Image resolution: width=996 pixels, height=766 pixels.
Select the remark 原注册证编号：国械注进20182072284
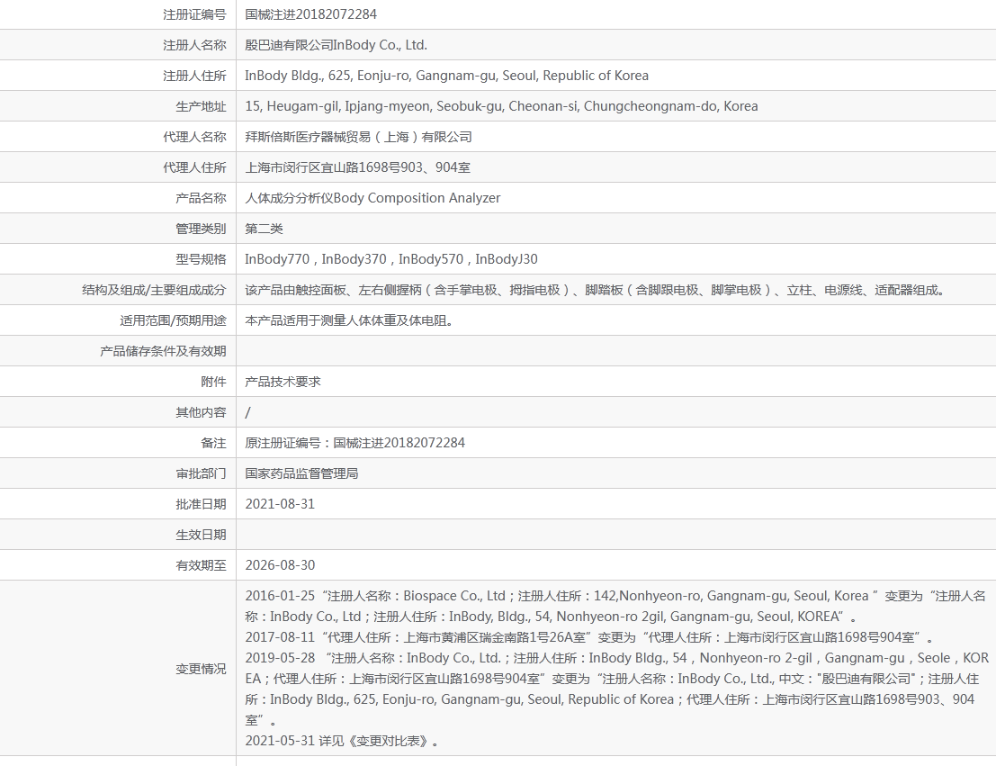point(355,443)
